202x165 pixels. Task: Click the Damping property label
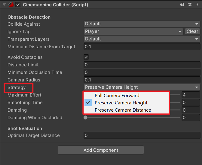tap(17, 110)
